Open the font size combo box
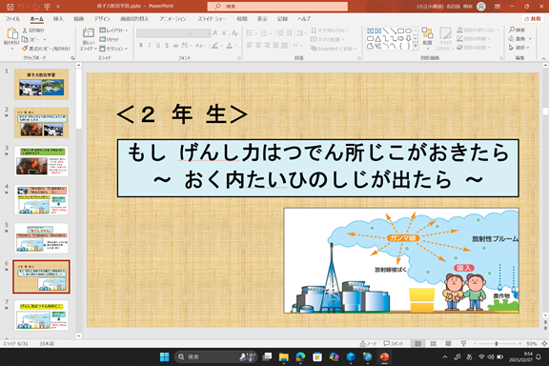 point(201,33)
